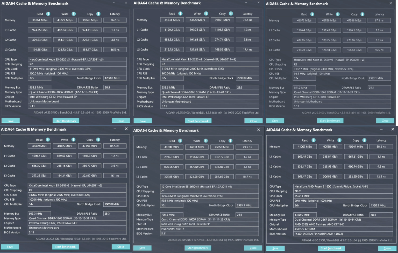Save results in the E5-2680 v3 window
Screen dimensions: 398x253
point(142,248)
